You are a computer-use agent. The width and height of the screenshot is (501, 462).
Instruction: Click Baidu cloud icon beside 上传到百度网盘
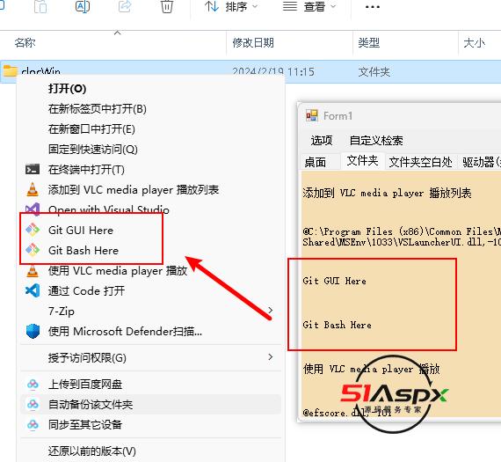(33, 384)
